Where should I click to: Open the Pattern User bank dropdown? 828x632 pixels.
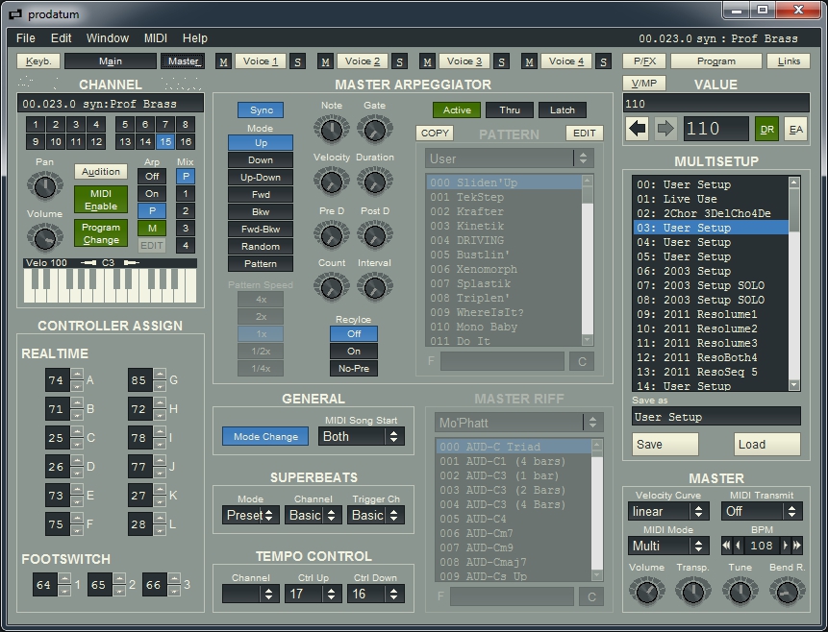[510, 158]
